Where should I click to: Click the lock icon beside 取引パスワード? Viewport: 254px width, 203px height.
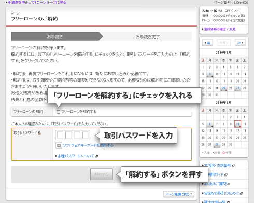click(39, 133)
